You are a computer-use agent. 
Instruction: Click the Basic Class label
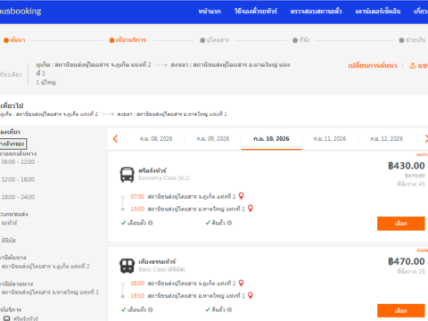161,269
